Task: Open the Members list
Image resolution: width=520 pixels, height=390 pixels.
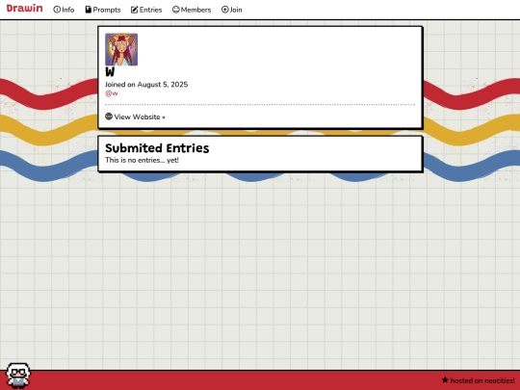Action: click(x=192, y=10)
